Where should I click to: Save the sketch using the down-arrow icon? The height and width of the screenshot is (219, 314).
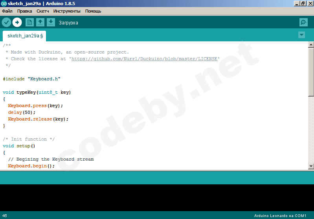51,22
